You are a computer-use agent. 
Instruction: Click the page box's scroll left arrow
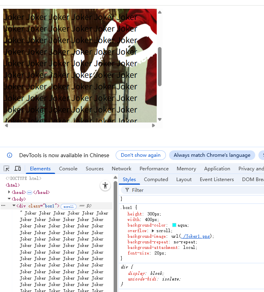[6, 126]
